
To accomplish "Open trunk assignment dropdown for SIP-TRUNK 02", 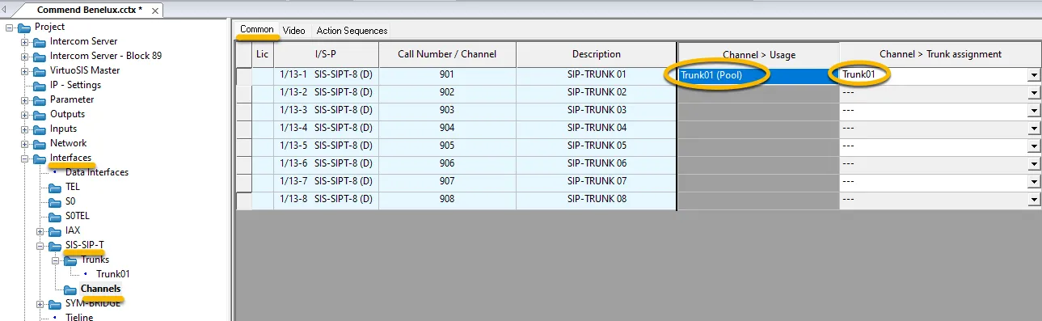I will tap(1034, 93).
